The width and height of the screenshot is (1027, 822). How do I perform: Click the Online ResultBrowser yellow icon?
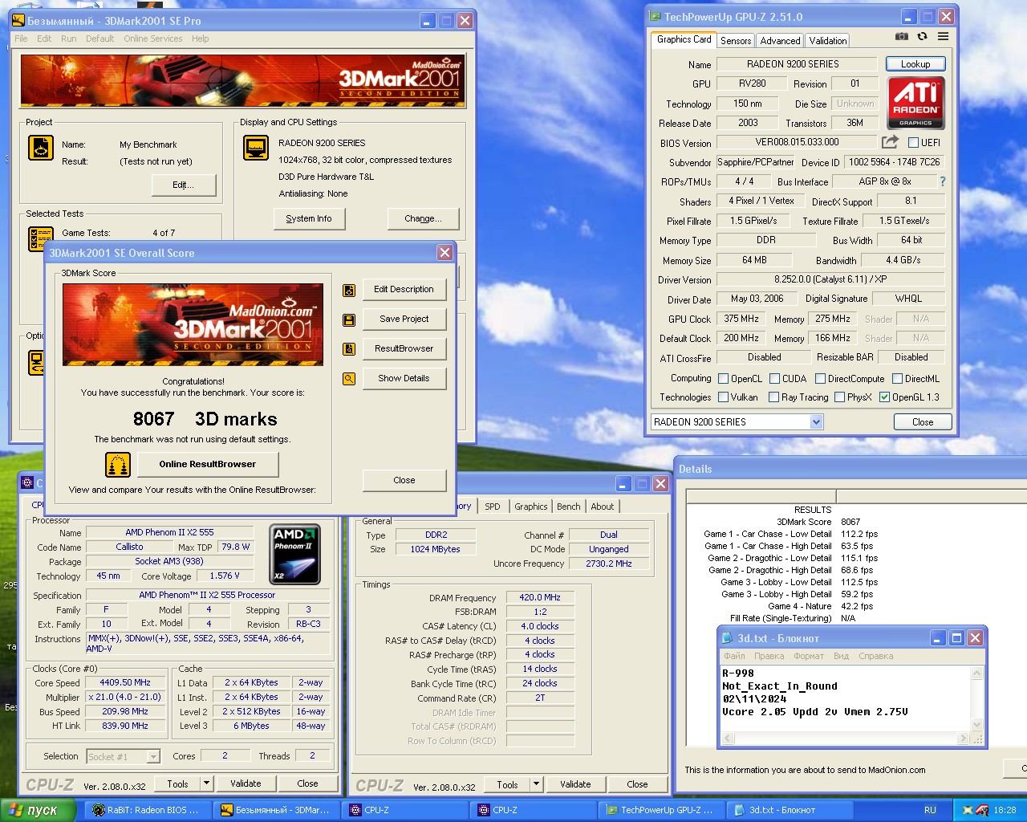point(118,465)
